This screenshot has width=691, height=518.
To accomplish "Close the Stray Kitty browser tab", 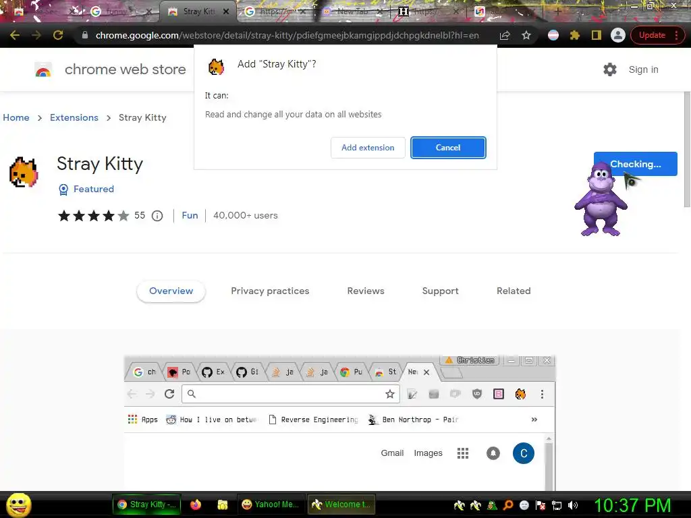I will (x=226, y=12).
